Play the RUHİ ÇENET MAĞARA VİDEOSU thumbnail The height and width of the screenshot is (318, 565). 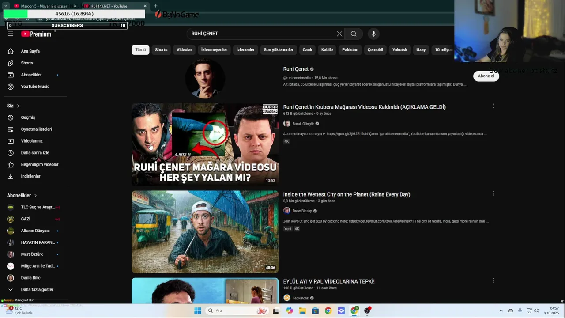coord(205,144)
